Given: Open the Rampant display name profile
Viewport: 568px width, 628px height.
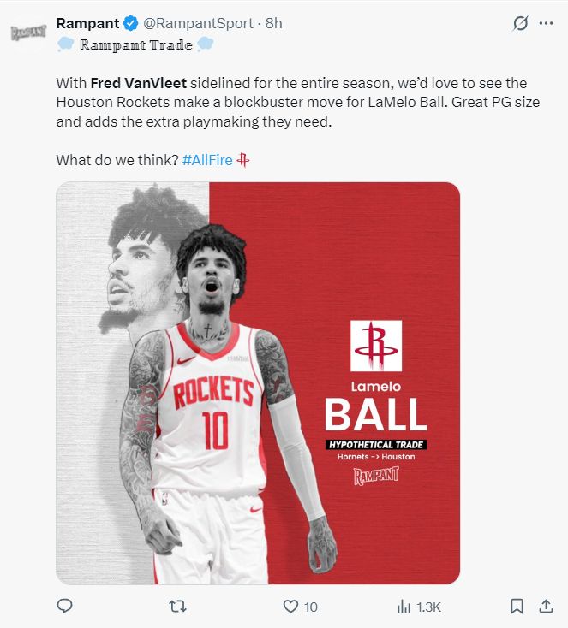Looking at the screenshot, I should pyautogui.click(x=88, y=23).
